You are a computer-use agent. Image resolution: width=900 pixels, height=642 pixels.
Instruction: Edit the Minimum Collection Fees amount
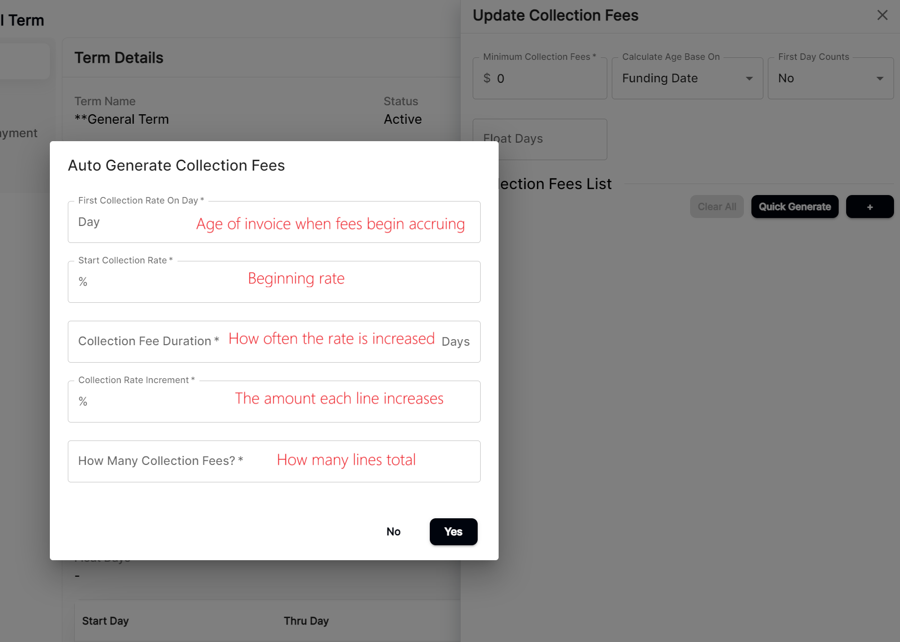tap(540, 78)
